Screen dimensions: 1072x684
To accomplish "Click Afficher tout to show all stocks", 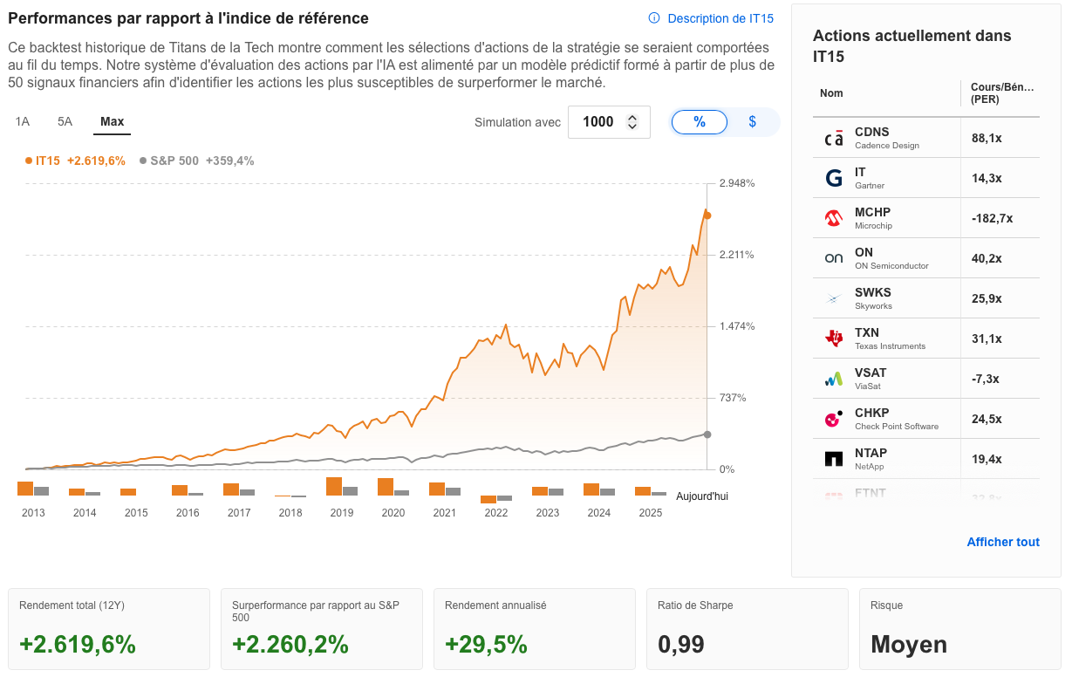I will [x=1003, y=542].
